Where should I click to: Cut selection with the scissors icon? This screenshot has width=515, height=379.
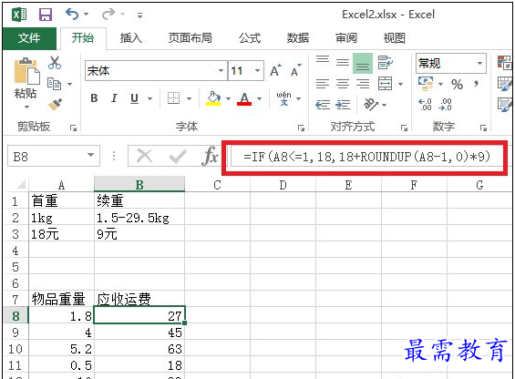click(55, 62)
